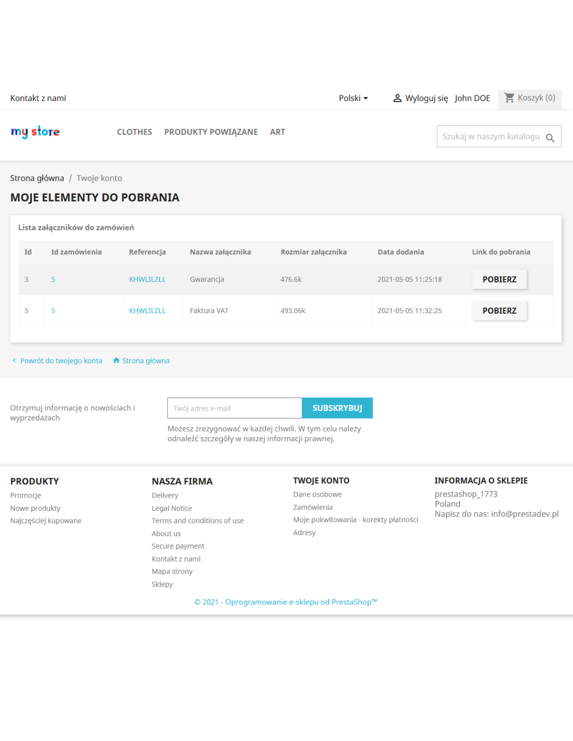Open the Mapa strony footer link
The width and height of the screenshot is (573, 741).
click(x=172, y=571)
